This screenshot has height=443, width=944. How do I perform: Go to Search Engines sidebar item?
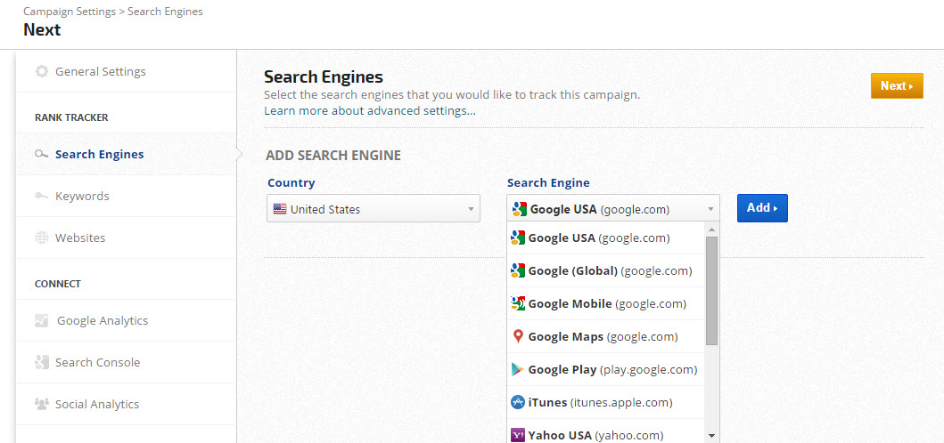(x=99, y=155)
